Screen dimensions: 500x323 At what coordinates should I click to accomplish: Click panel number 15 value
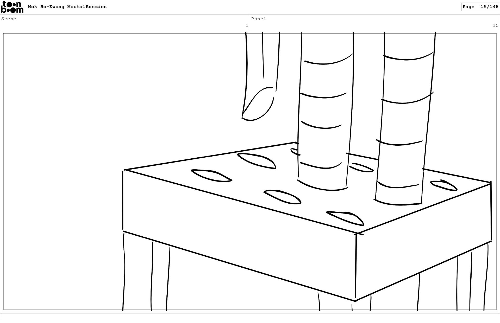pyautogui.click(x=495, y=25)
